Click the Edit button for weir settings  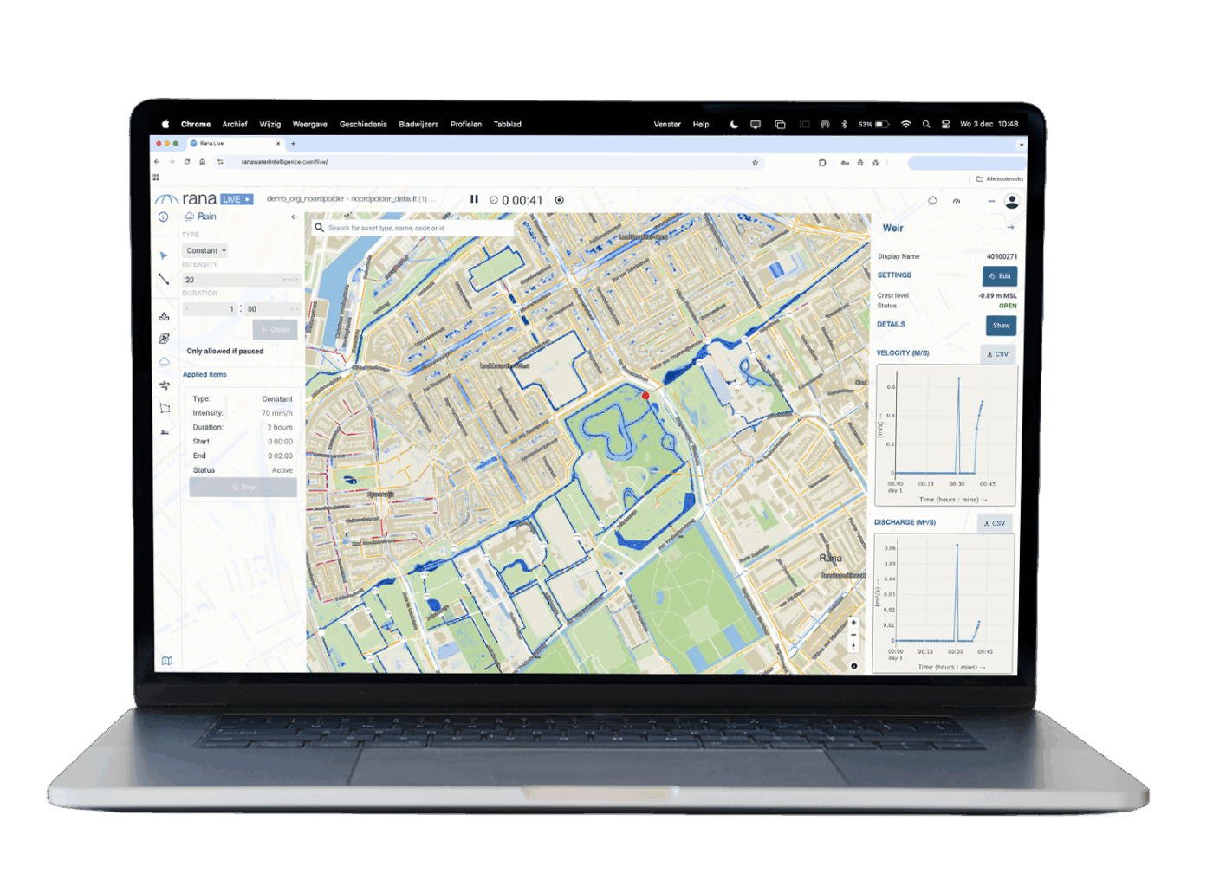coord(1000,276)
